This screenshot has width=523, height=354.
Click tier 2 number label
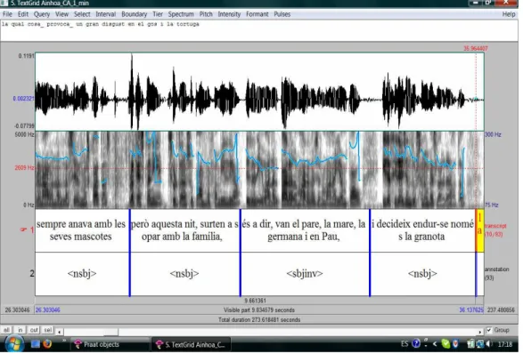tap(32, 274)
